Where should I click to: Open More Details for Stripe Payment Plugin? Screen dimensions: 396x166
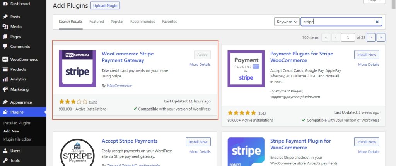tap(369, 152)
